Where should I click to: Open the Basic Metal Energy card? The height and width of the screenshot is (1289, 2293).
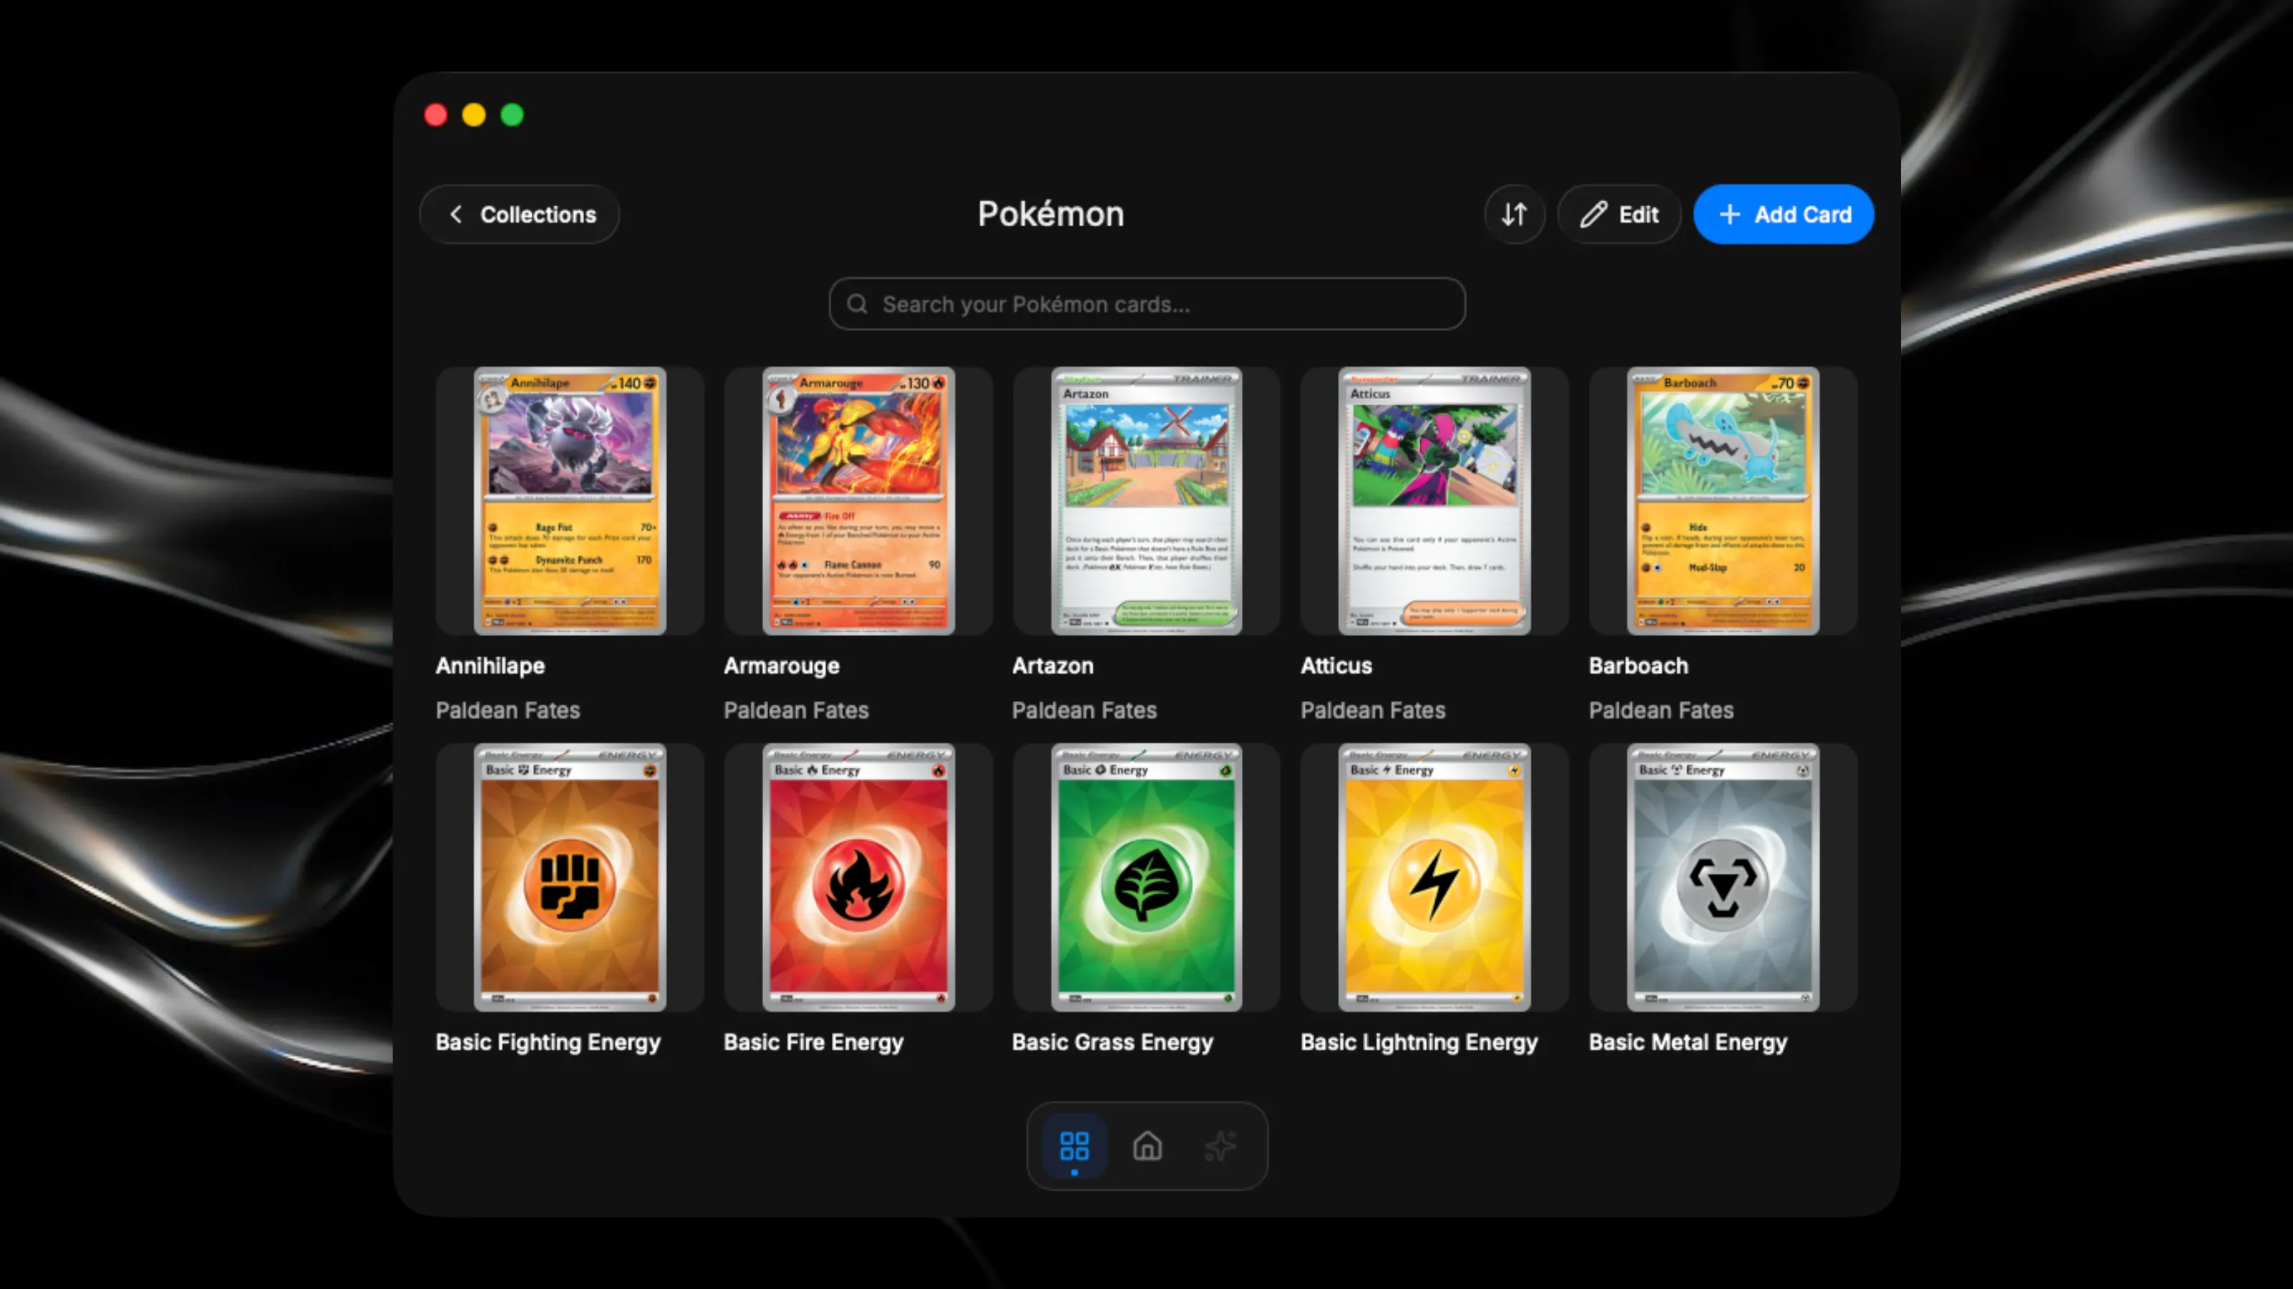click(x=1723, y=877)
